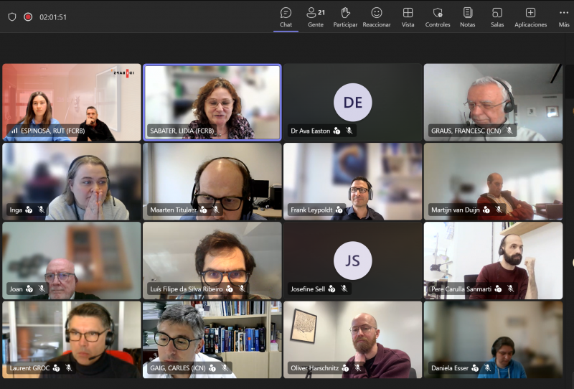
Task: Open meeting Controles options
Action: [x=438, y=17]
